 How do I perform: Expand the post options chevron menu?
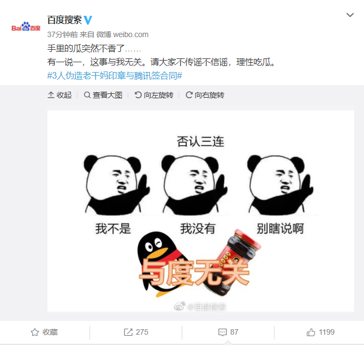tap(350, 15)
